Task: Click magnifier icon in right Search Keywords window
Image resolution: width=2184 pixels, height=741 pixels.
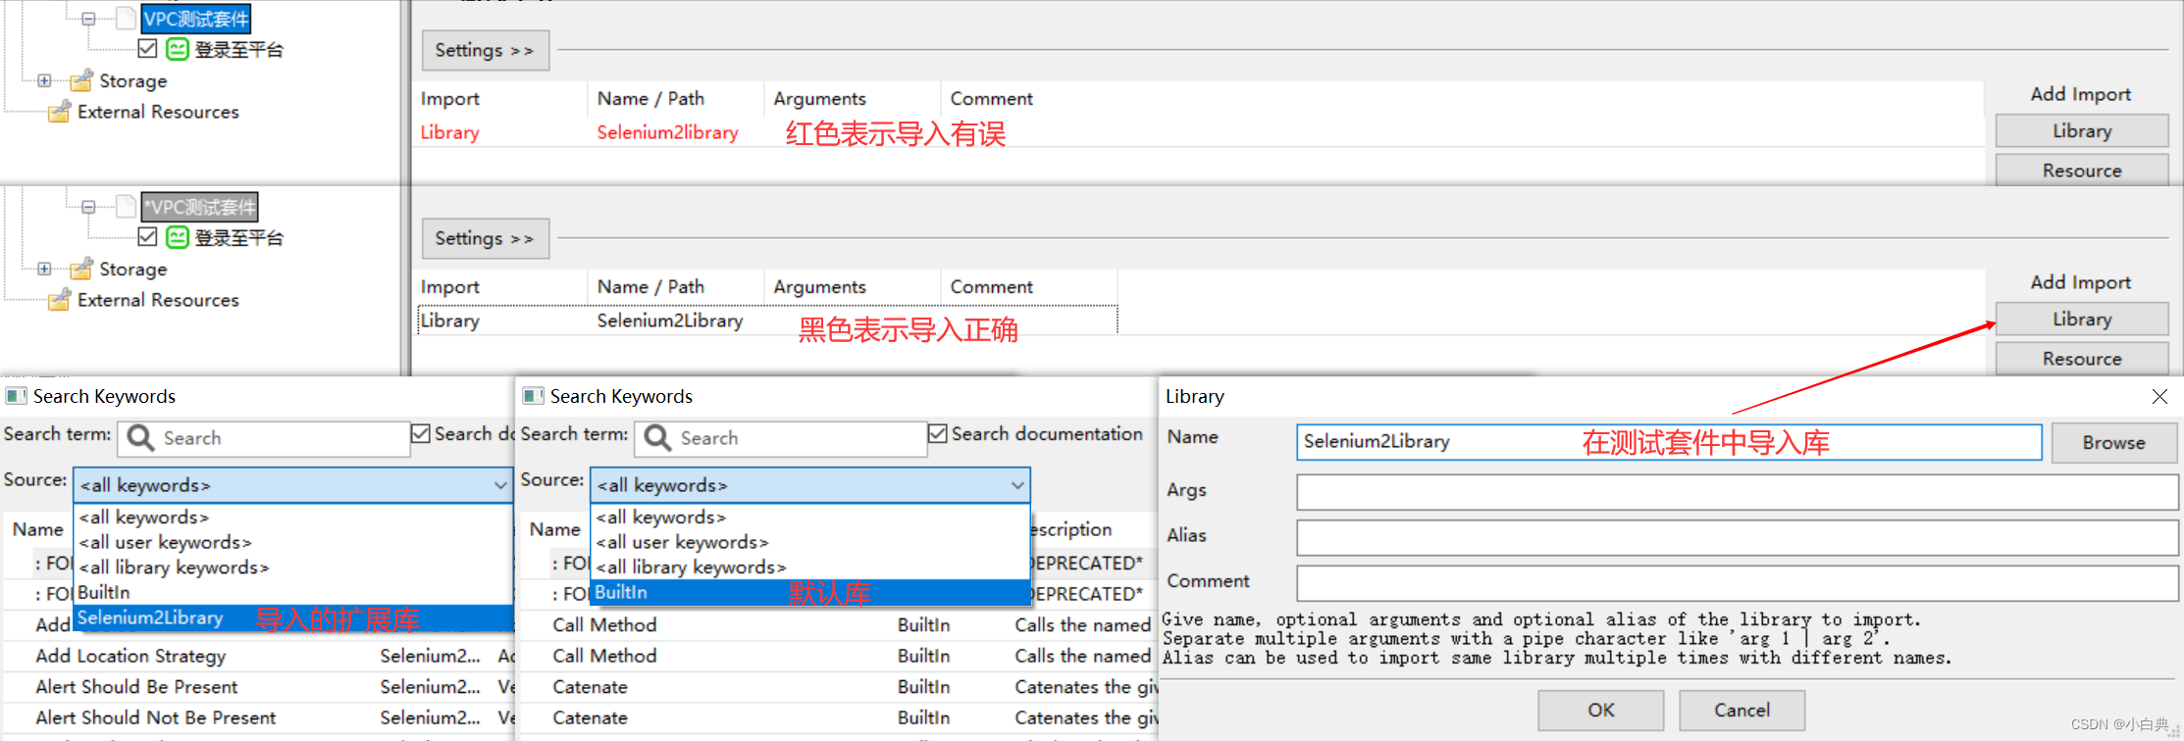Action: [657, 438]
